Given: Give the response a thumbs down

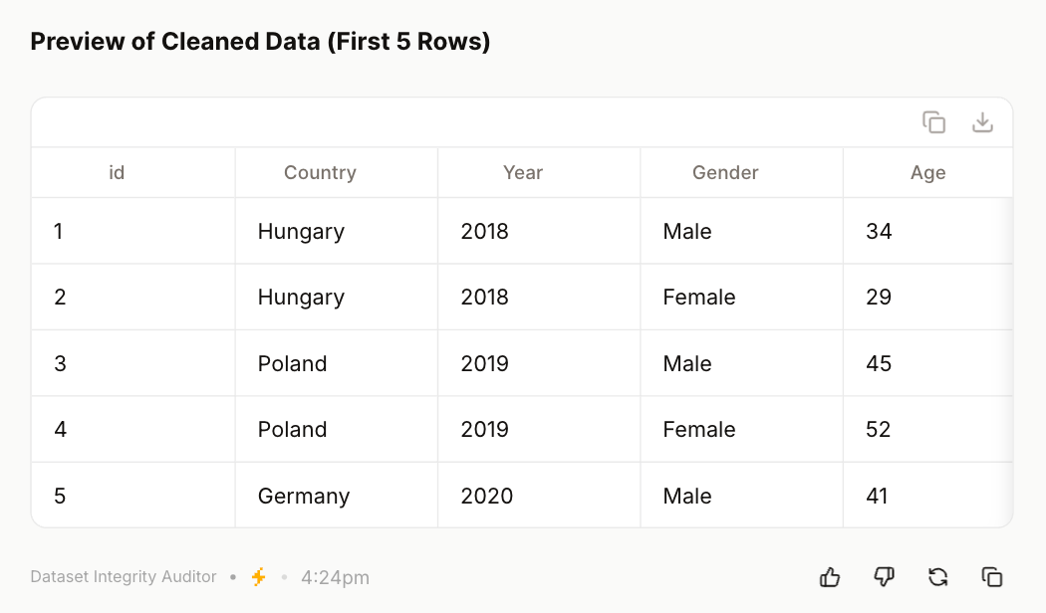Looking at the screenshot, I should click(884, 577).
